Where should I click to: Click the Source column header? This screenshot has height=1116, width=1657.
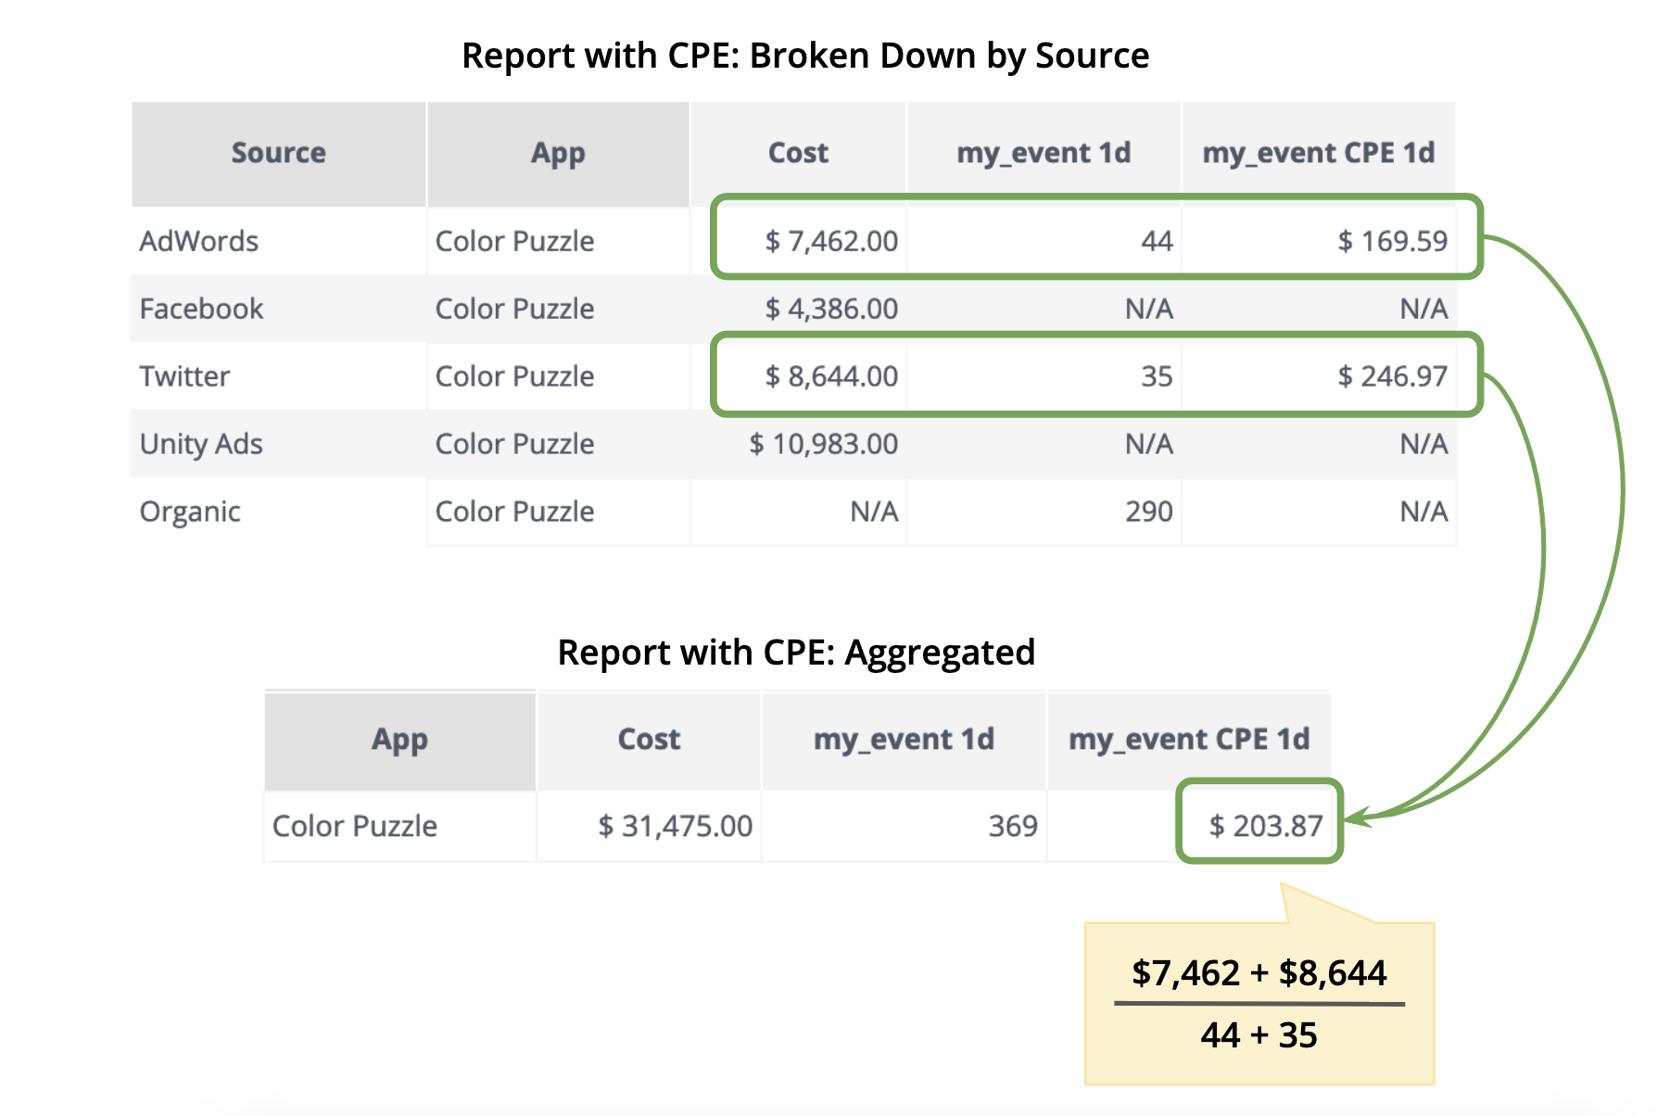pos(278,153)
